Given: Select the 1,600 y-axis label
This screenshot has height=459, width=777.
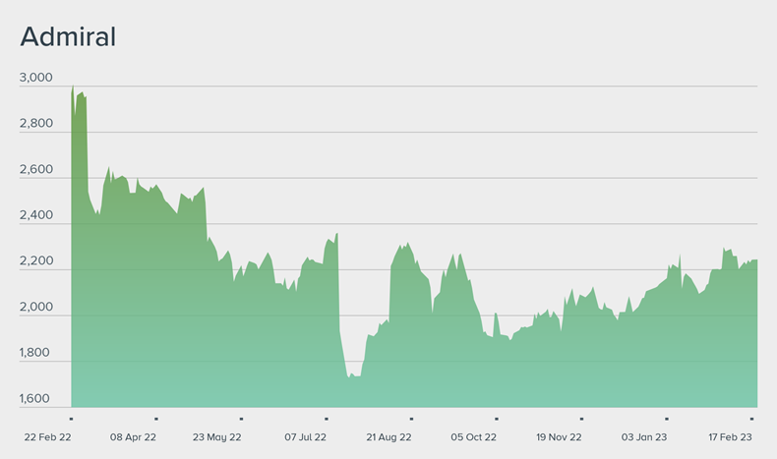Looking at the screenshot, I should click(x=36, y=399).
